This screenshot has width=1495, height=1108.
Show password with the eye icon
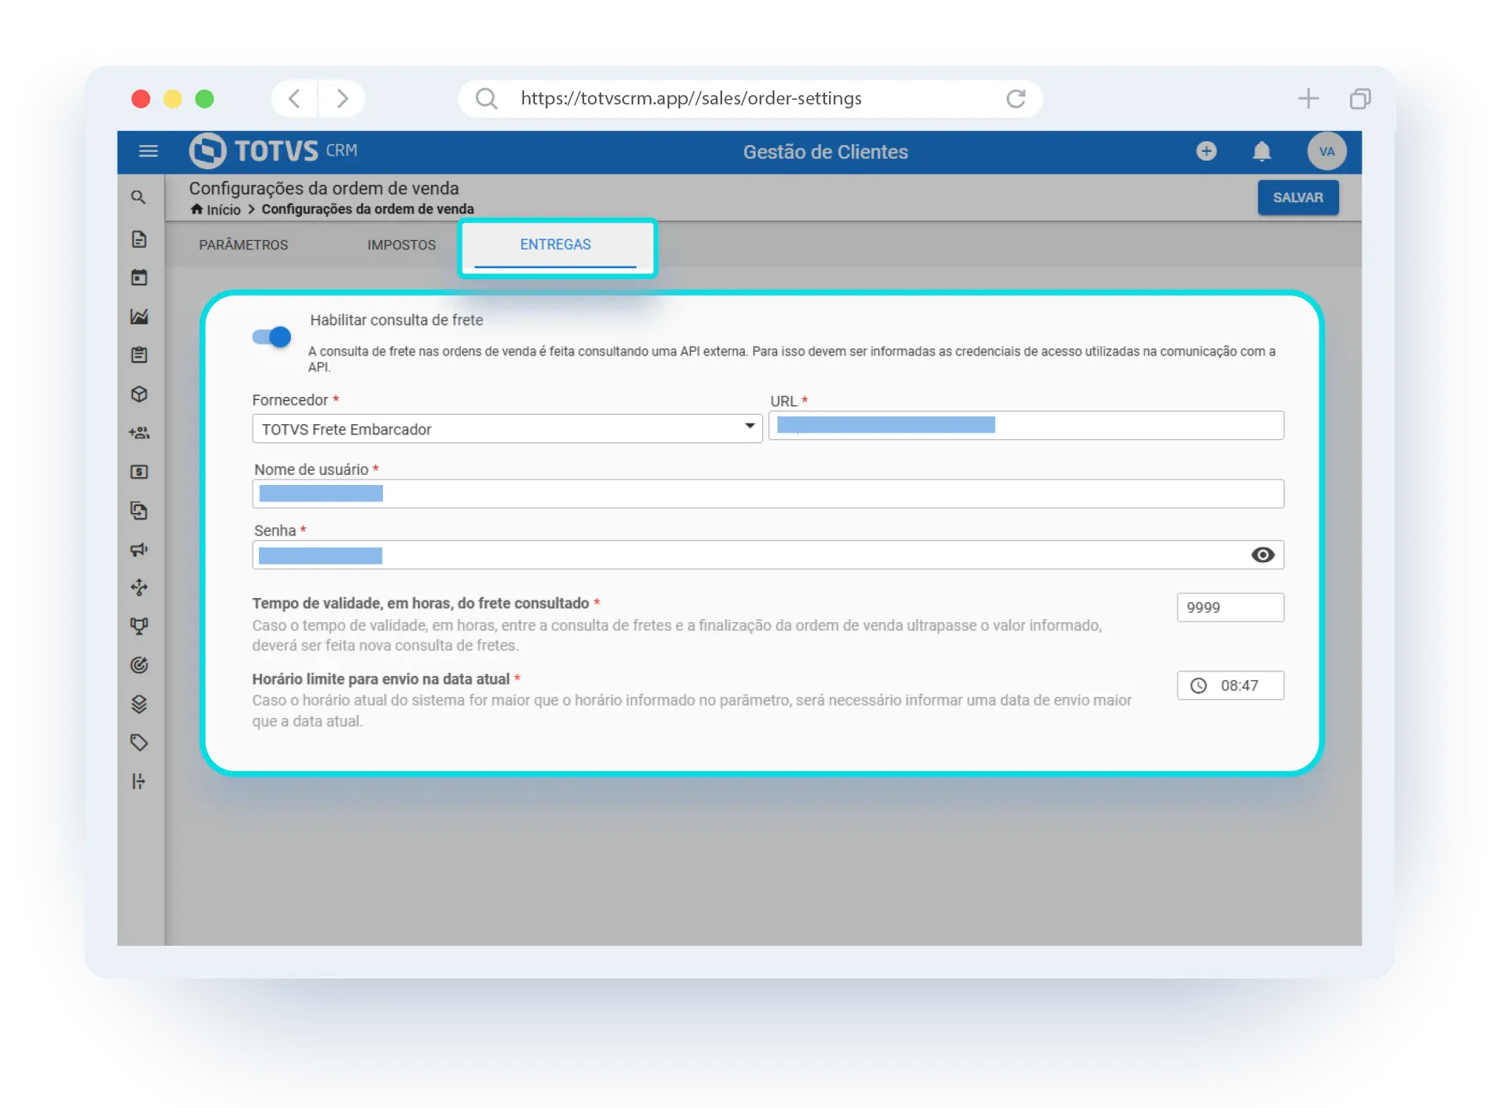1263,555
